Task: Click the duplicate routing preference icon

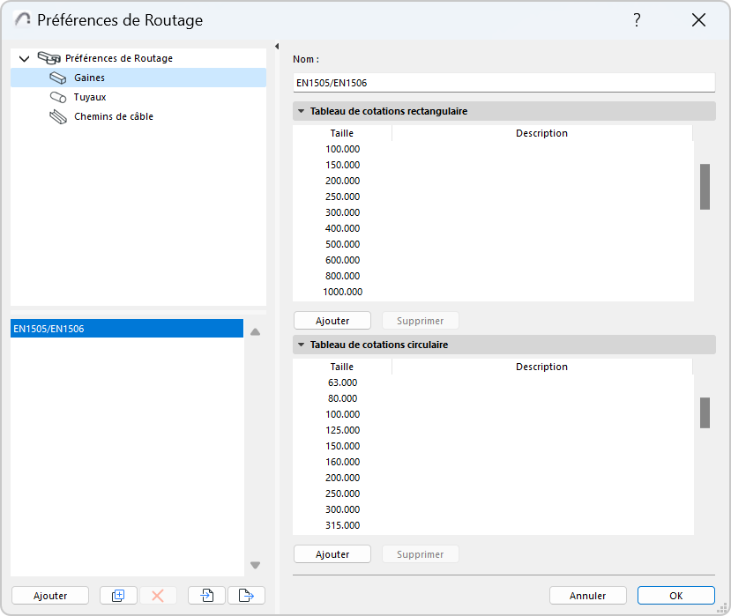Action: (118, 596)
